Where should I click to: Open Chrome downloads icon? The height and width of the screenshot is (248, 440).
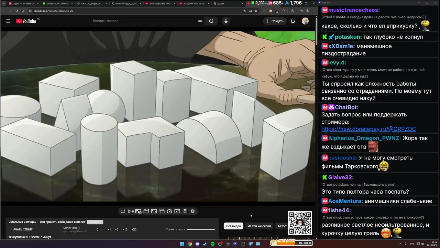pos(292,11)
